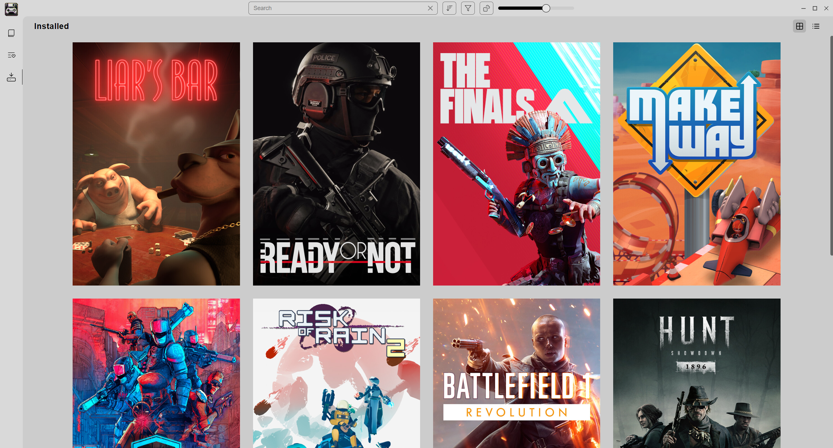Viewport: 833px width, 448px height.
Task: Click the gamepad app logo
Action: point(11,9)
